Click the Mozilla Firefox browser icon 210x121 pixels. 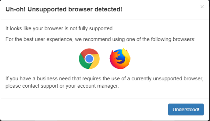point(120,58)
